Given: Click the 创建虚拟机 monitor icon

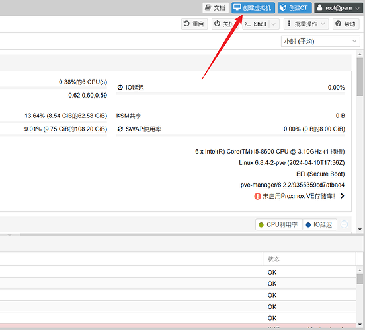Looking at the screenshot, I should pyautogui.click(x=237, y=7).
